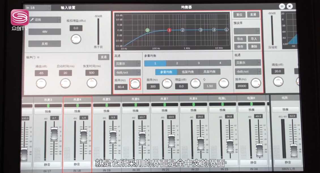Click the noise gate threshold knob
This screenshot has width=320, height=173.
point(41,83)
